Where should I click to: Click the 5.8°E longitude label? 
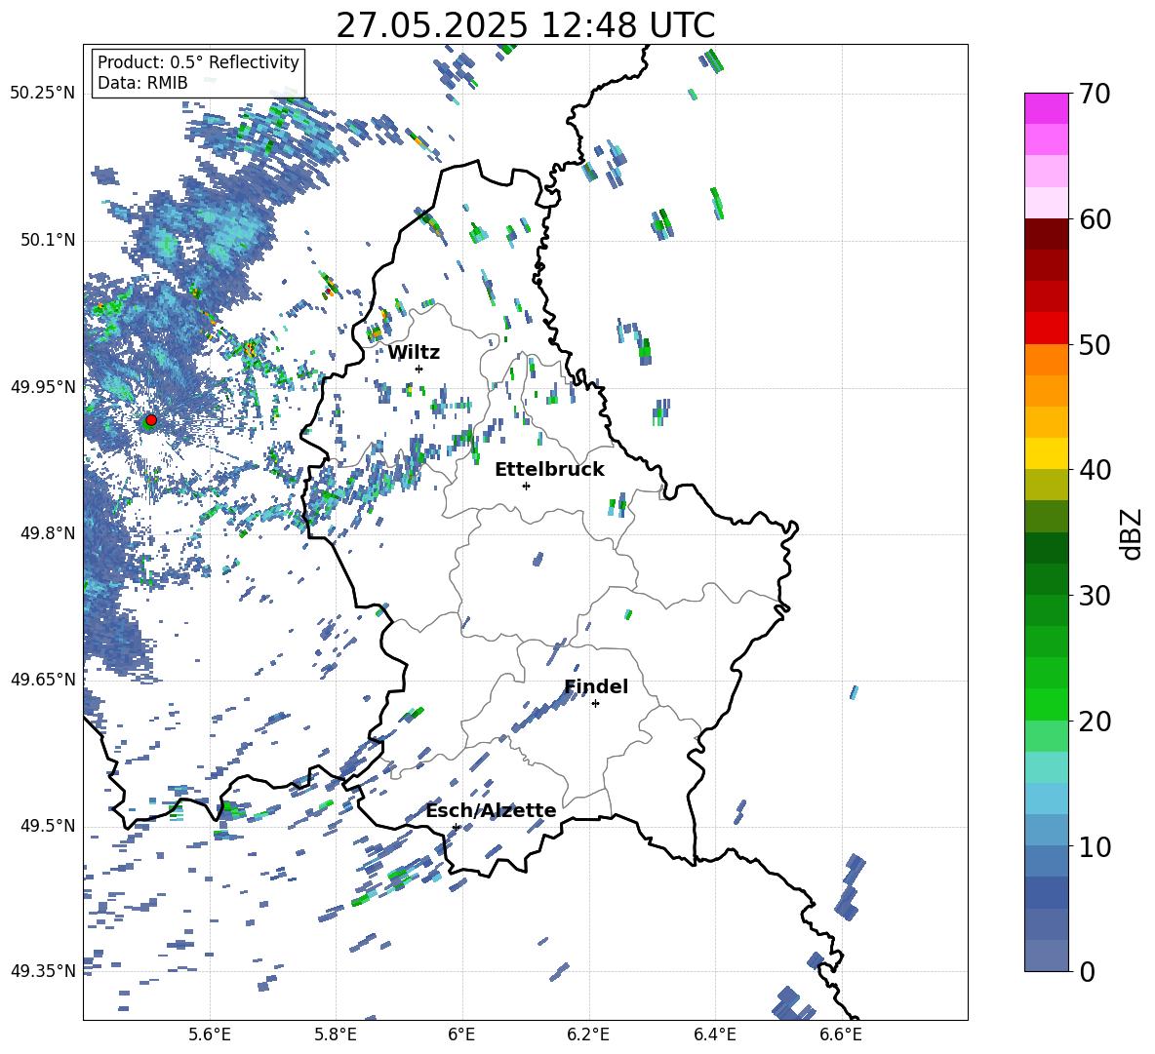point(336,1034)
